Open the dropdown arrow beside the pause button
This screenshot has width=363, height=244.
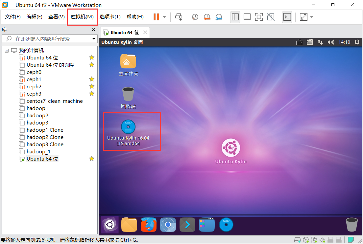(x=164, y=17)
